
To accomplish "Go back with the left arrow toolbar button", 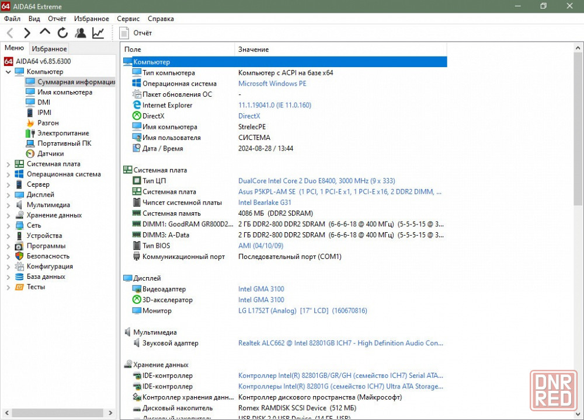I will pos(10,33).
